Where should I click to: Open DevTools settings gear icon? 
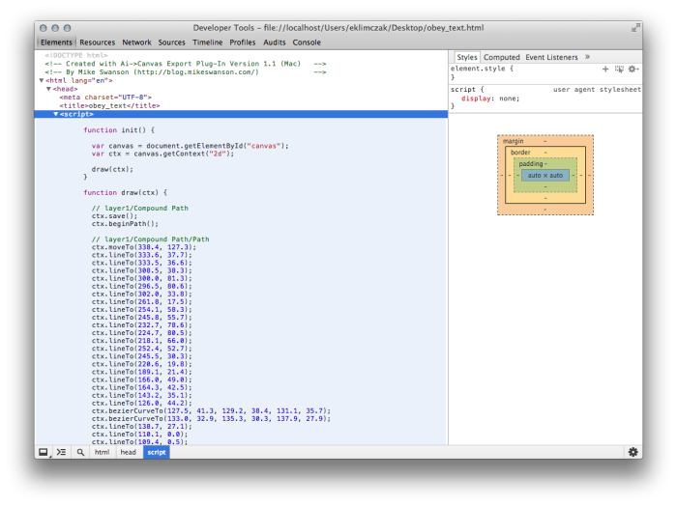pos(633,452)
